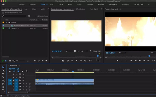Screen dimensions: 156x97
Task: Open Sequence 01 timeline panel menu
Action: pyautogui.click(x=19, y=65)
